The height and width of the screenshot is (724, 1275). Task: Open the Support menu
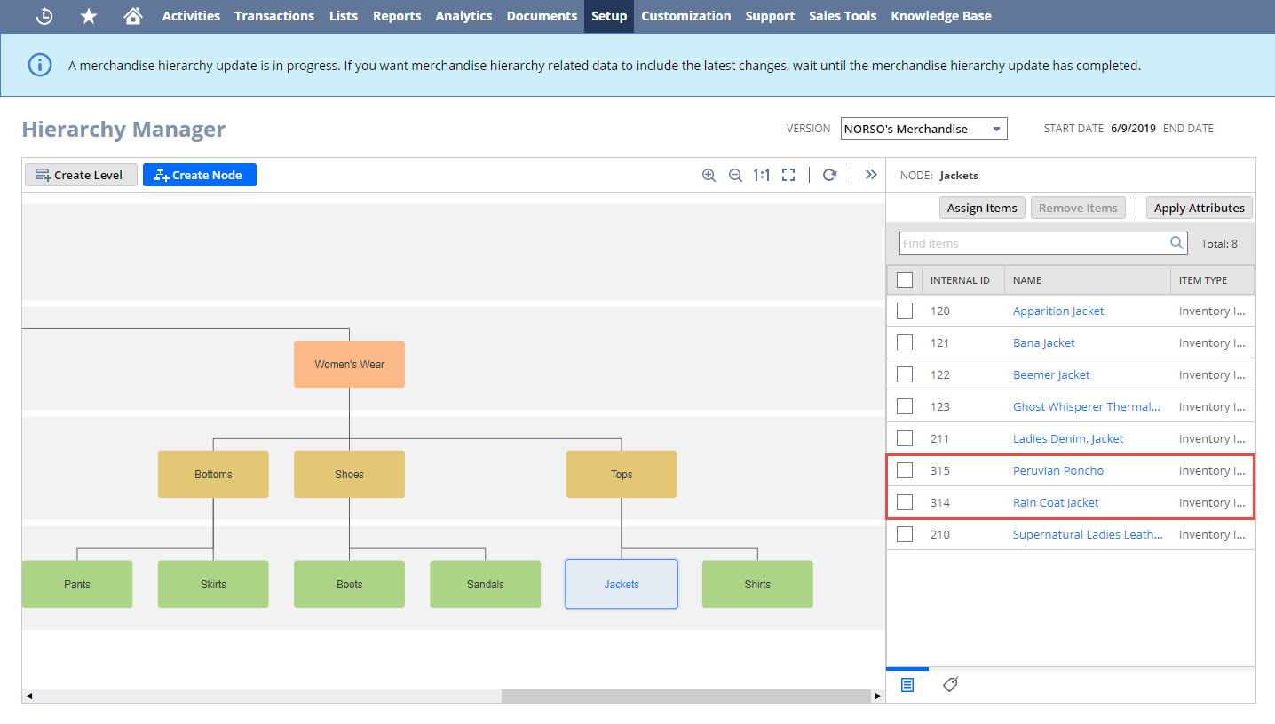pyautogui.click(x=770, y=16)
